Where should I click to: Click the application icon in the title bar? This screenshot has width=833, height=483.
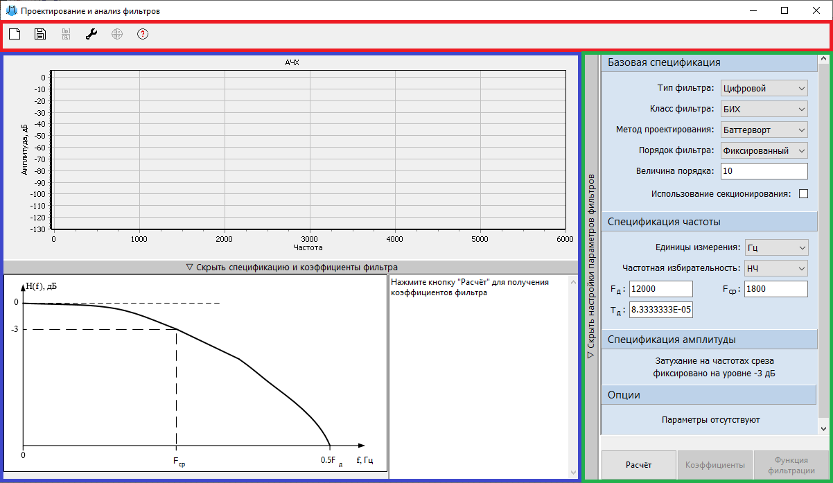(x=11, y=10)
